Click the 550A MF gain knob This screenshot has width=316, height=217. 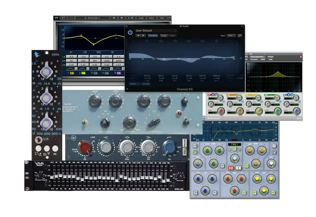point(47,98)
